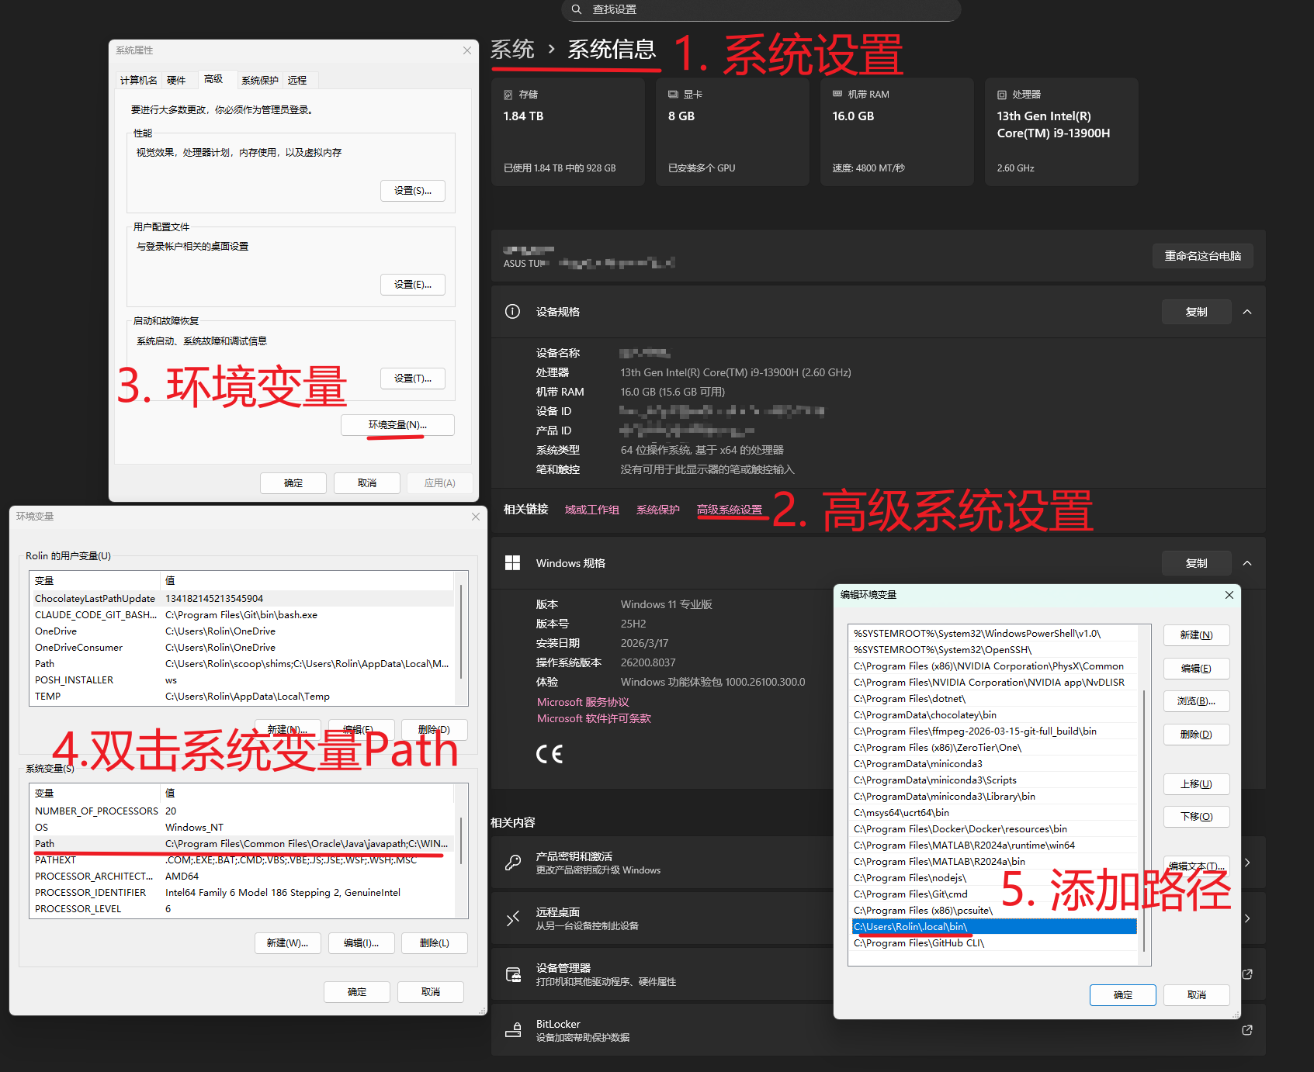Click the storage icon on 存储 card

[508, 95]
